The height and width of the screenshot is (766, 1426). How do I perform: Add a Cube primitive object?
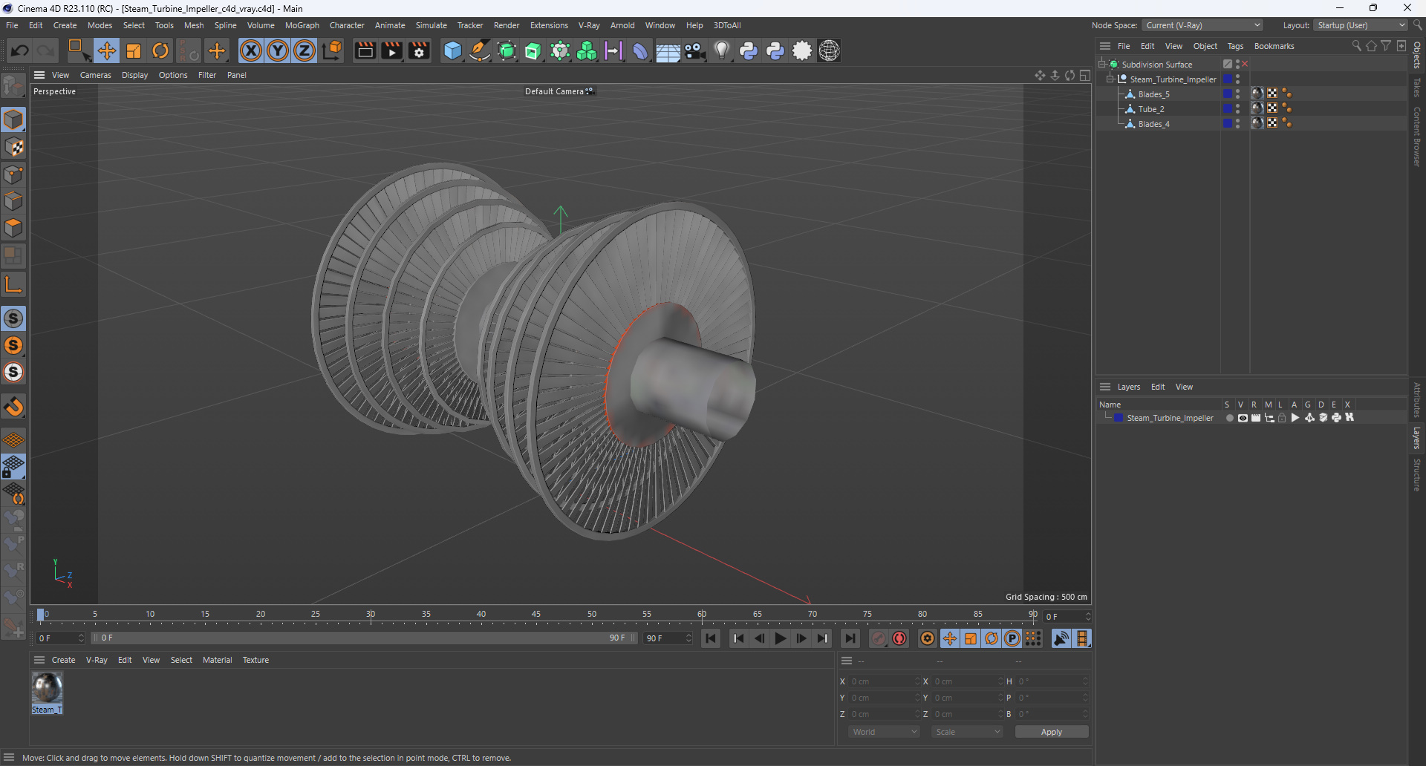point(452,50)
